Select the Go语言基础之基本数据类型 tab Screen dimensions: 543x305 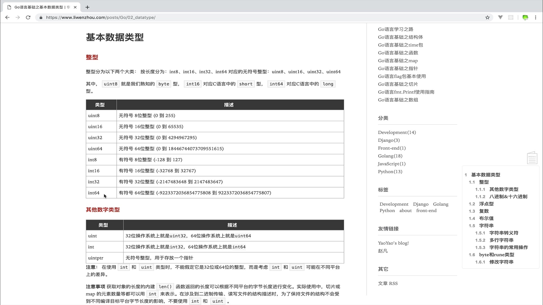(40, 7)
